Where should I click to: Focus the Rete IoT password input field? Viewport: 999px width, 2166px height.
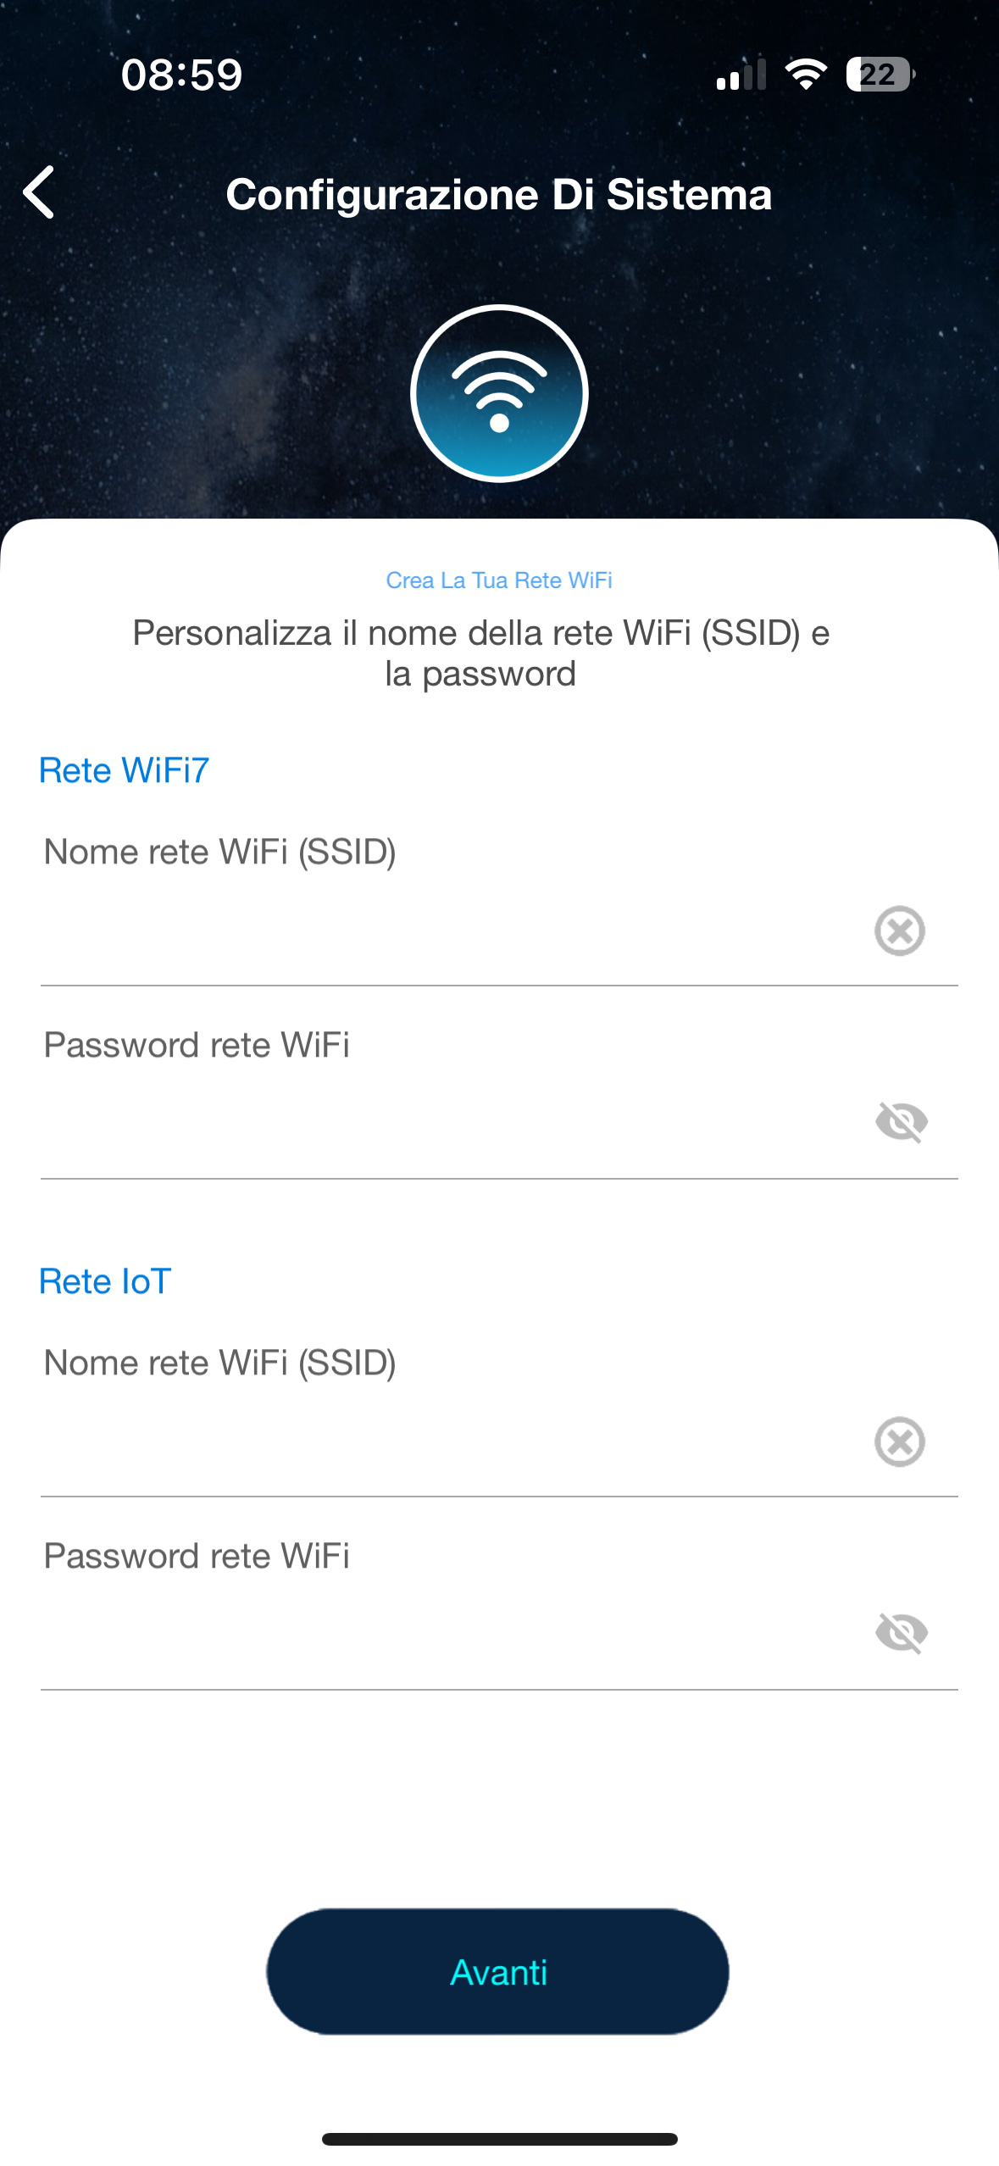click(441, 1635)
